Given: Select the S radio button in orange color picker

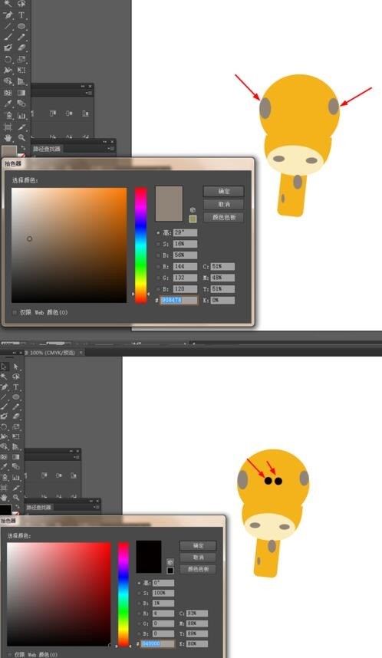Looking at the screenshot, I should pyautogui.click(x=158, y=244).
